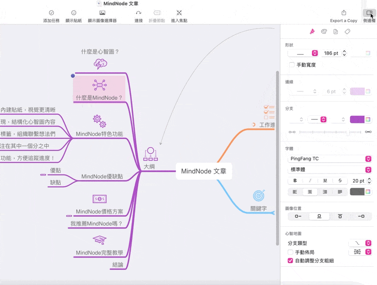Justify the node text
Image resolution: width=377 pixels, height=285 pixels.
[x=340, y=192]
